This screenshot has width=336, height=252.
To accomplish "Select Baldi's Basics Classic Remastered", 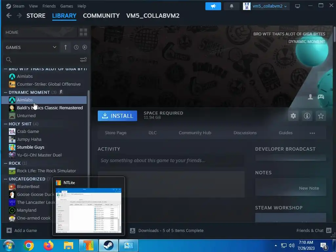I will 44,108.
